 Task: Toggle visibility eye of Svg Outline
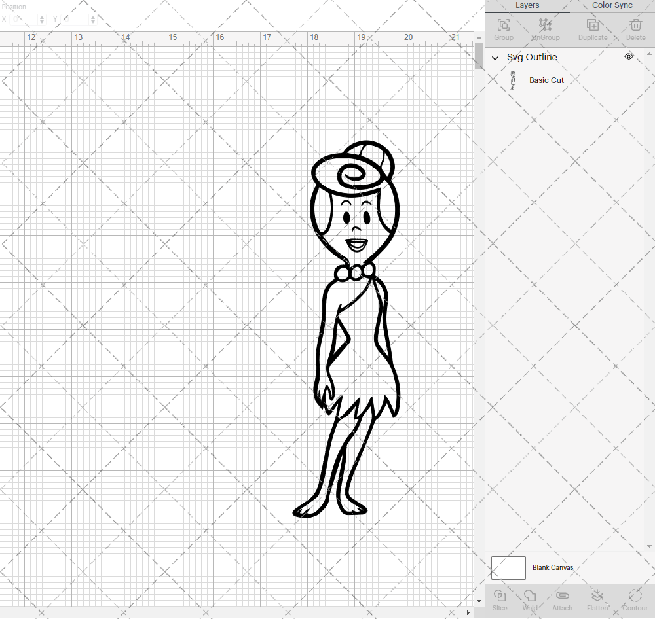coord(629,56)
